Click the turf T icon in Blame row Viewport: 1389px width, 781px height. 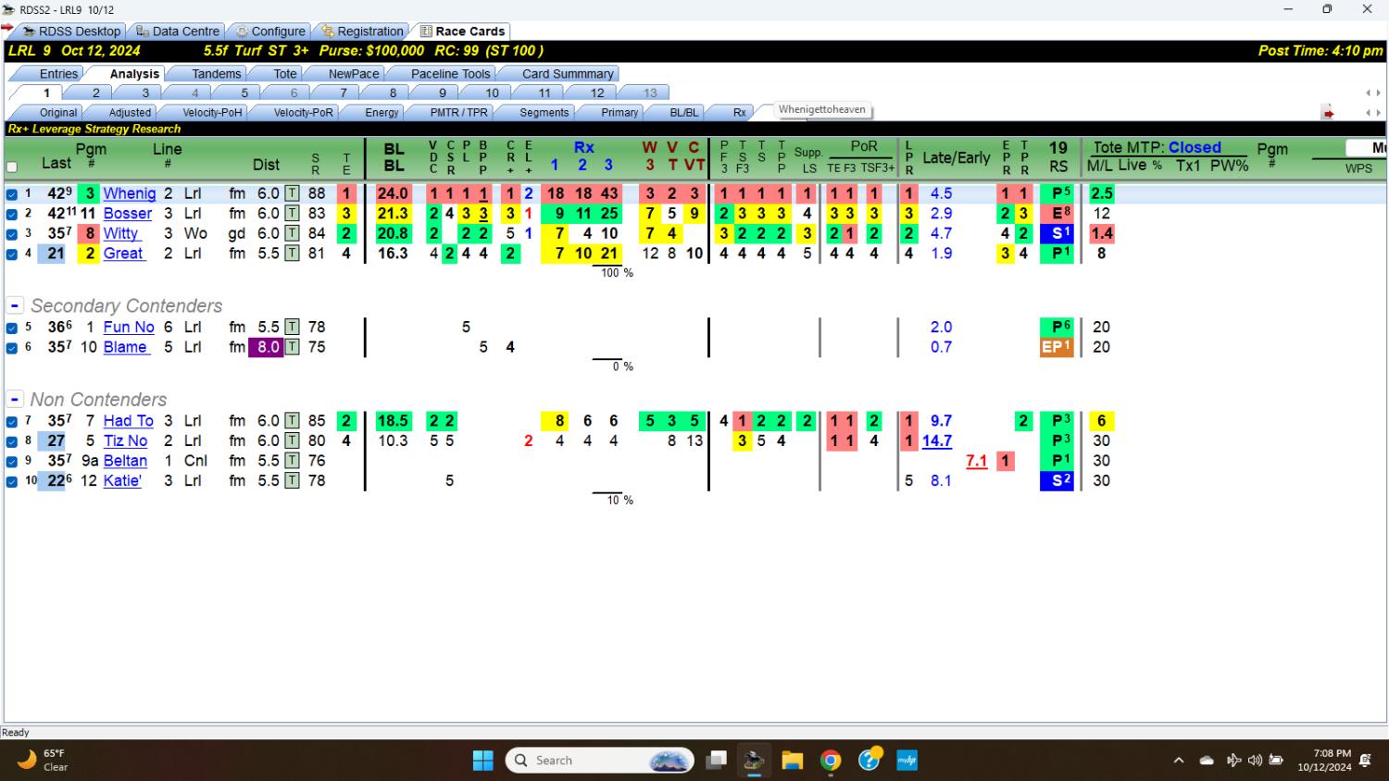[x=292, y=347]
